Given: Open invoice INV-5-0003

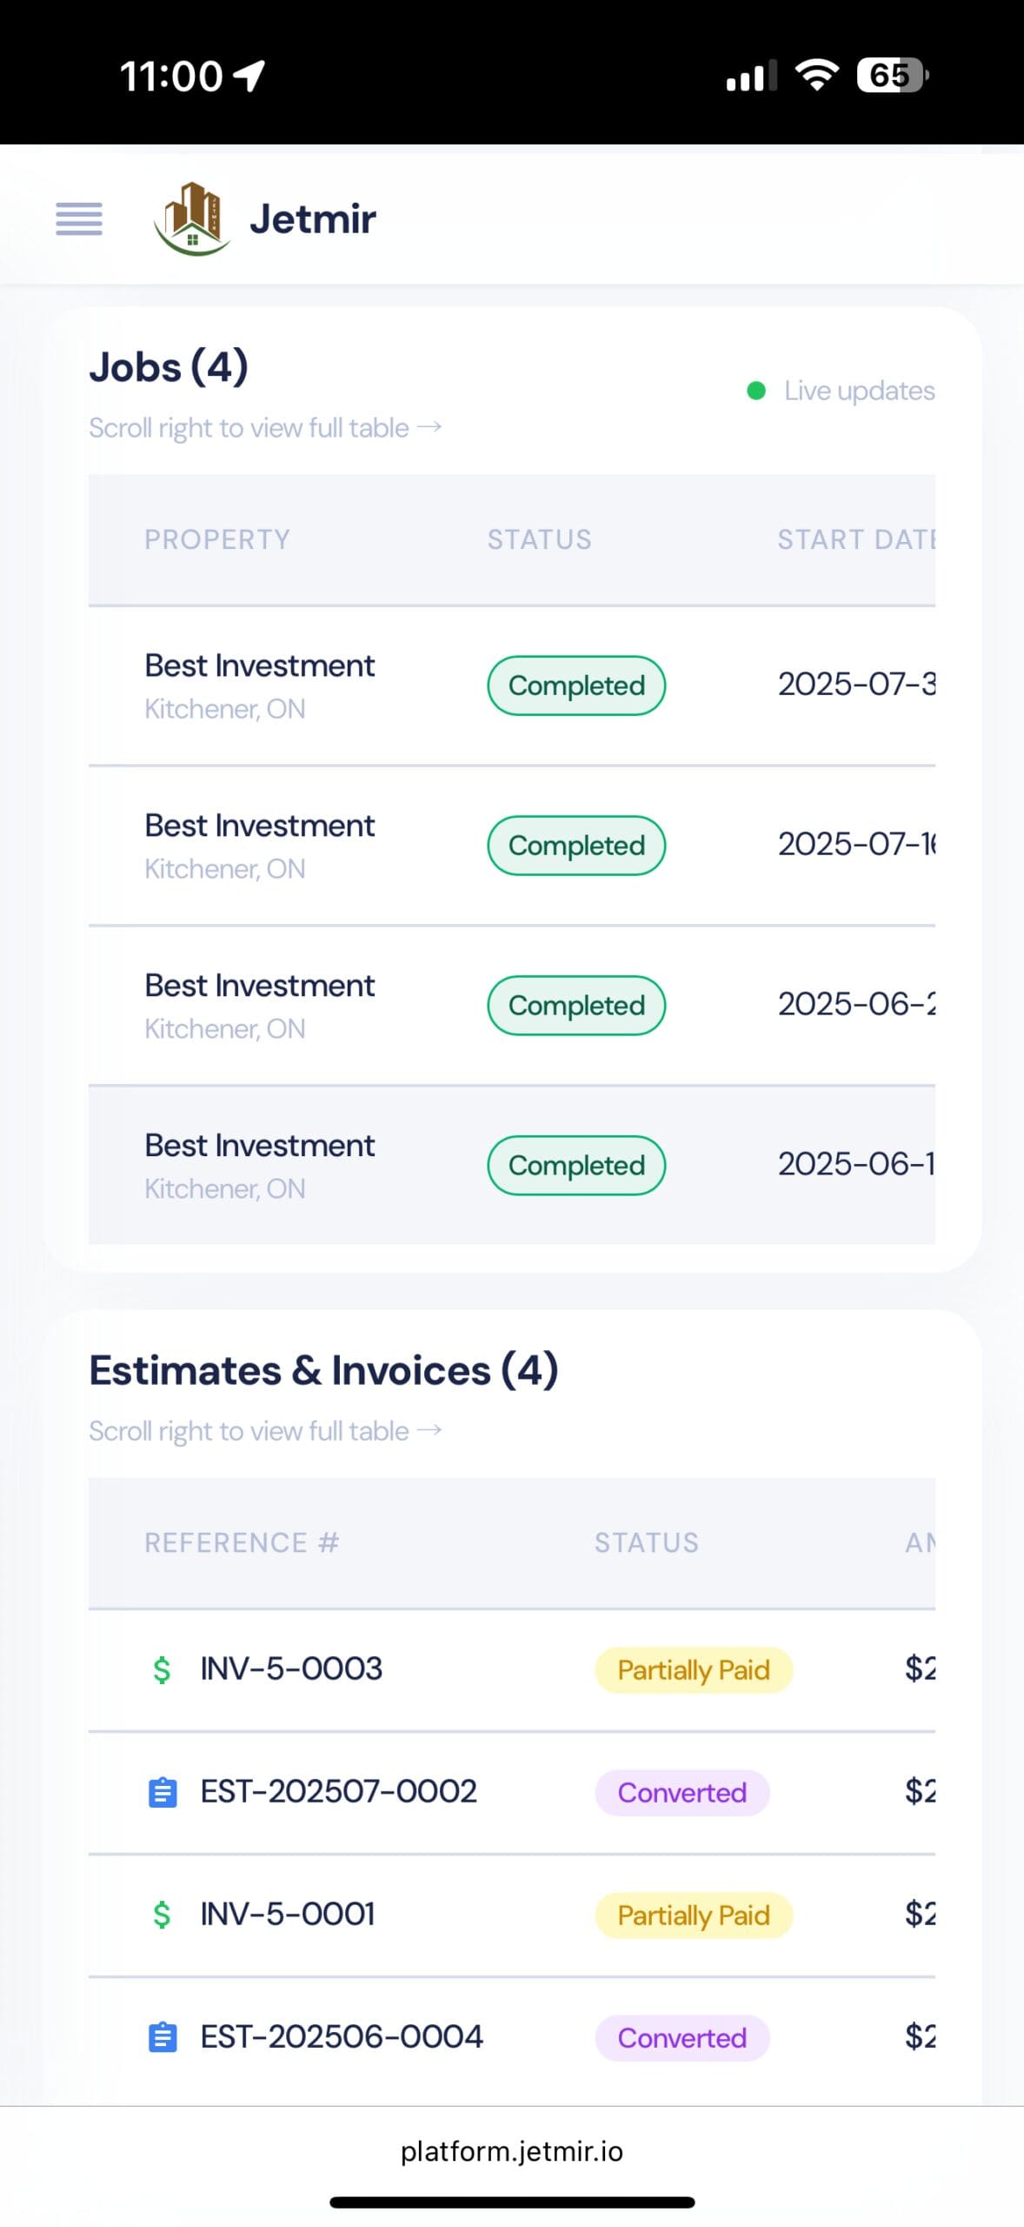Looking at the screenshot, I should tap(291, 1669).
